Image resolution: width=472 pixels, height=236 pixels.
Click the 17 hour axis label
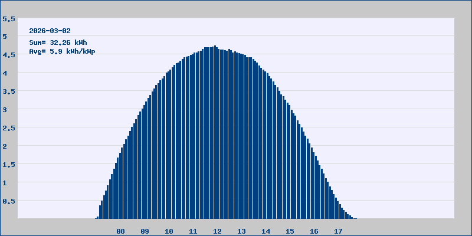click(x=338, y=231)
